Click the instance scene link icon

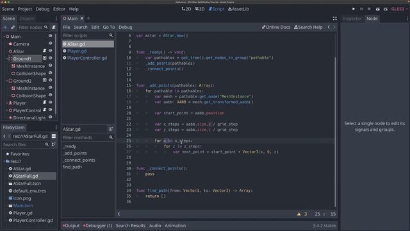pyautogui.click(x=13, y=27)
